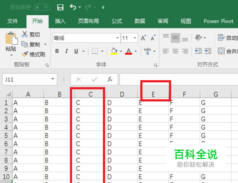Toggle italic formatting
The height and width of the screenshot is (183, 238).
click(67, 51)
